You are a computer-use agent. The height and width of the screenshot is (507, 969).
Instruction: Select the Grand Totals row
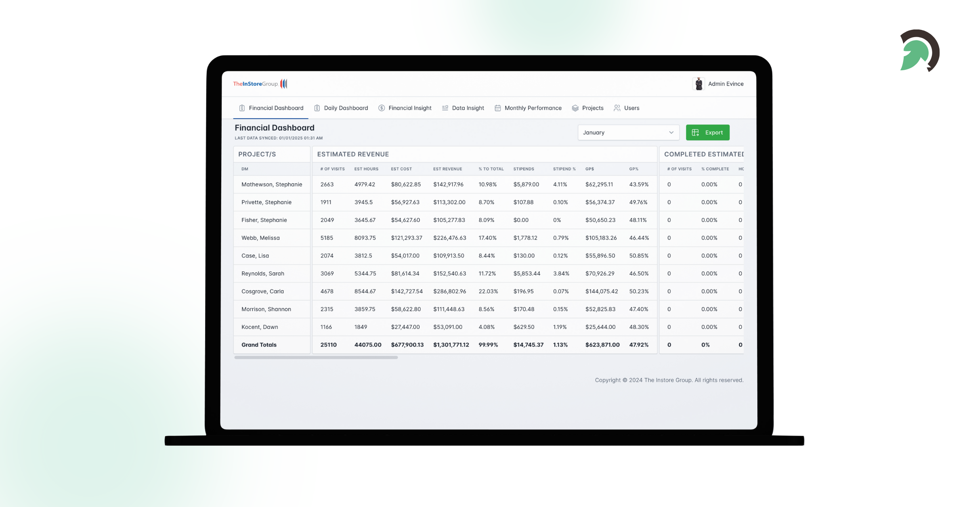pos(259,345)
